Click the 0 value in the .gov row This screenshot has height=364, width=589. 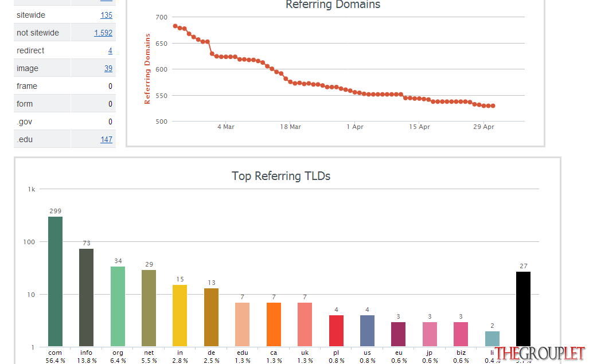(x=110, y=122)
